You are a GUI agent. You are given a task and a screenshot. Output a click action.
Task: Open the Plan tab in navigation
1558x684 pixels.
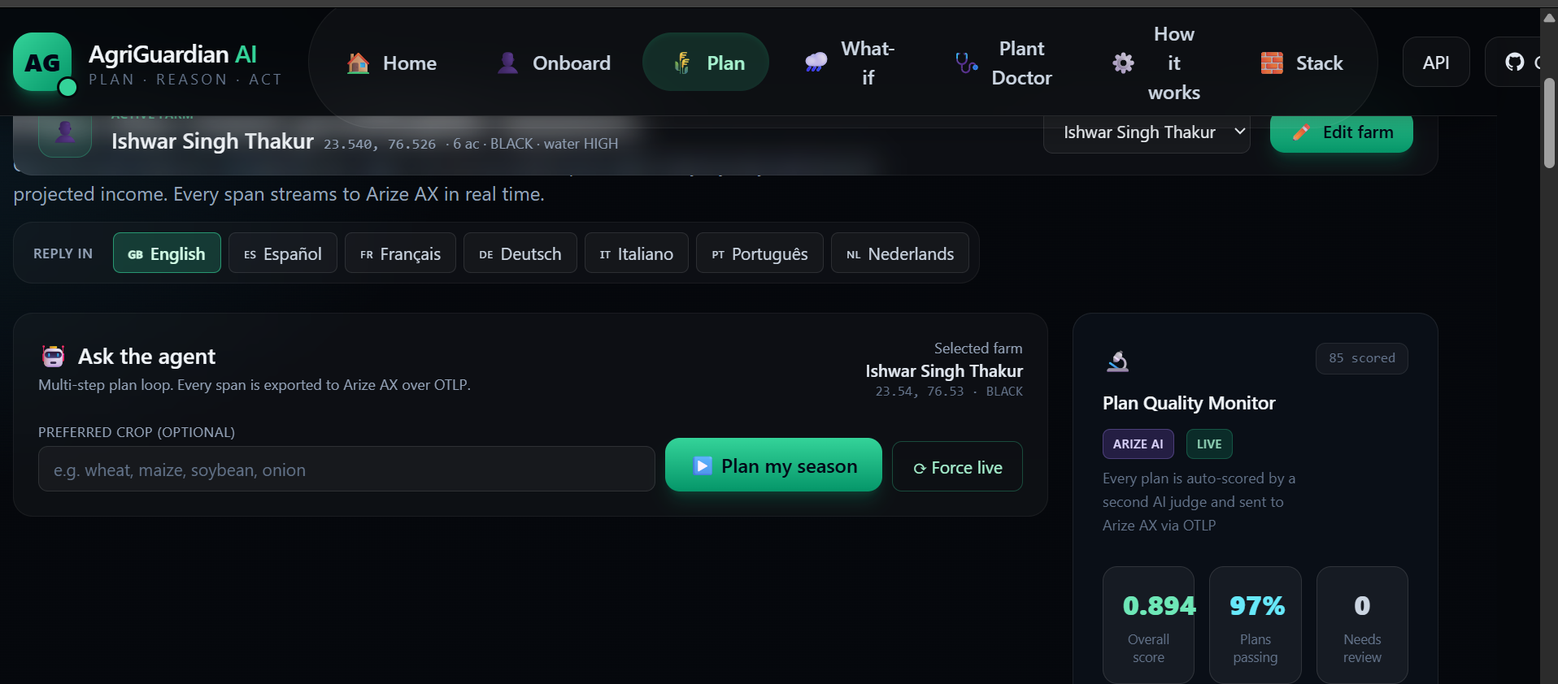[706, 63]
